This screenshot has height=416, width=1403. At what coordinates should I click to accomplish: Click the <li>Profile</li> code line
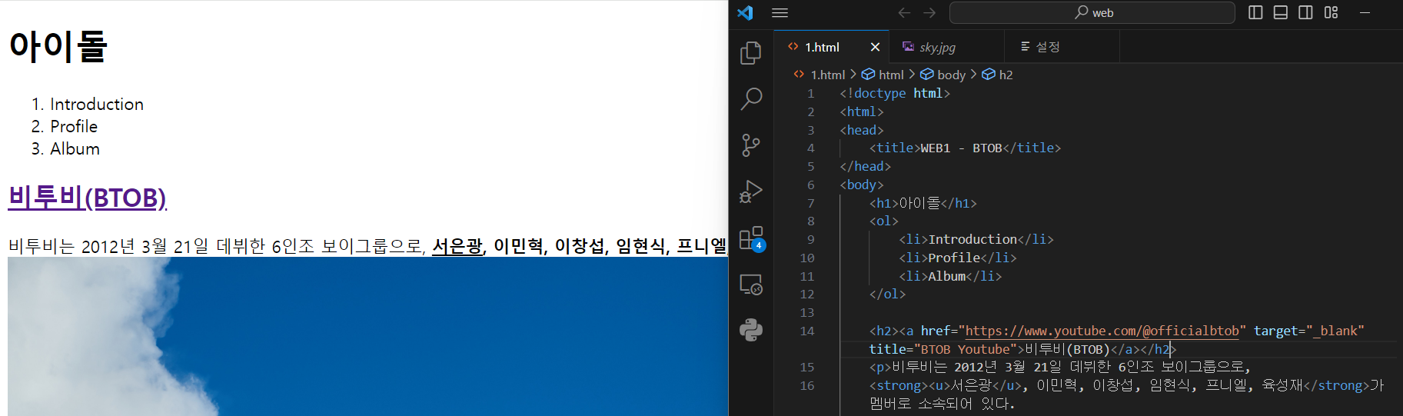tap(958, 258)
